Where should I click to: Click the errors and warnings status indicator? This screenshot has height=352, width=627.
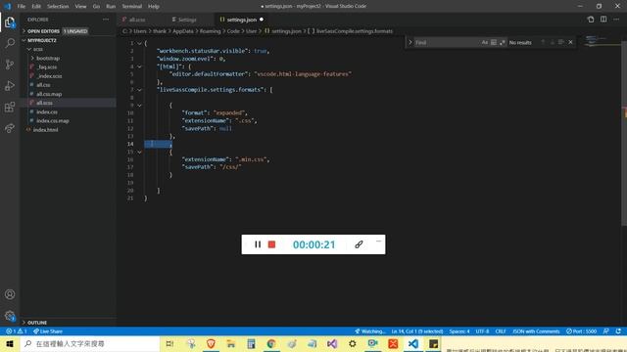(x=16, y=331)
